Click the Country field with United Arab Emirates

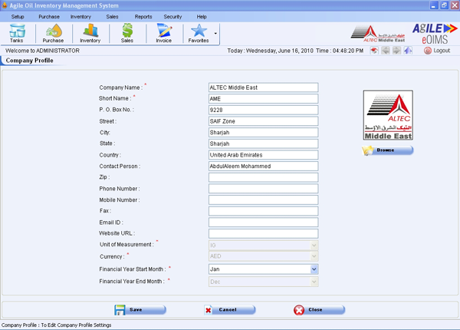(263, 155)
